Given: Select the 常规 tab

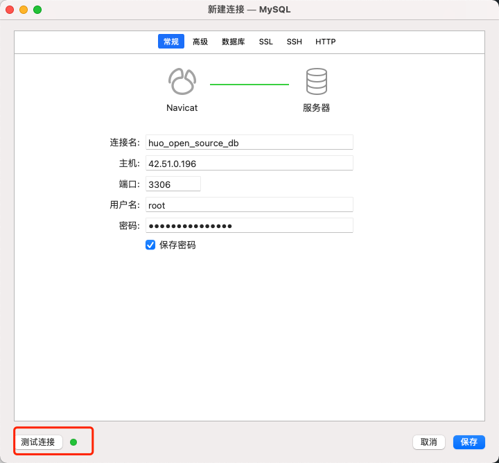Looking at the screenshot, I should [171, 42].
